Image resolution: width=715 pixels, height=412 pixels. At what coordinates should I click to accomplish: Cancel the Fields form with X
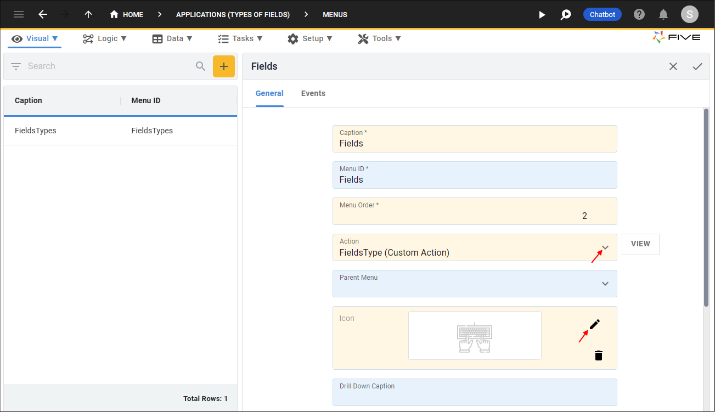[673, 66]
